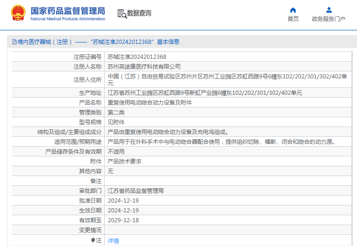Click 有效期至 value 2029-12-18
This screenshot has width=357, height=247.
(123, 220)
